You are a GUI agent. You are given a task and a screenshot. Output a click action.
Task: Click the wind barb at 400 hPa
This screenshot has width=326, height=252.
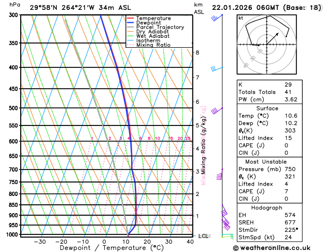(217, 68)
